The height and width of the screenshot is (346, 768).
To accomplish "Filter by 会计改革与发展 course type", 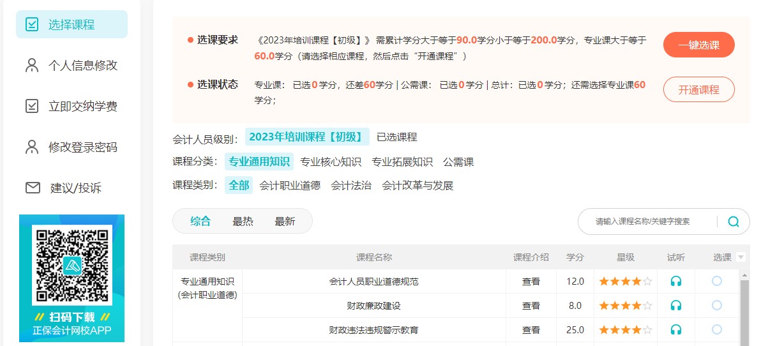I will point(418,185).
